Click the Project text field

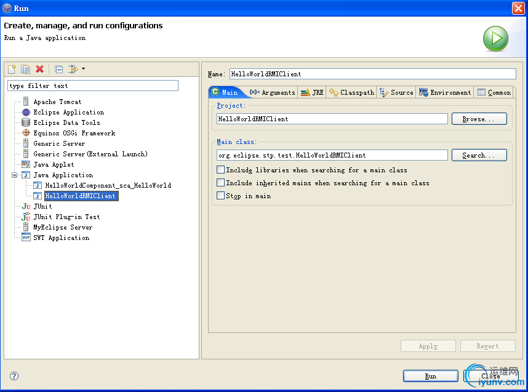click(332, 119)
